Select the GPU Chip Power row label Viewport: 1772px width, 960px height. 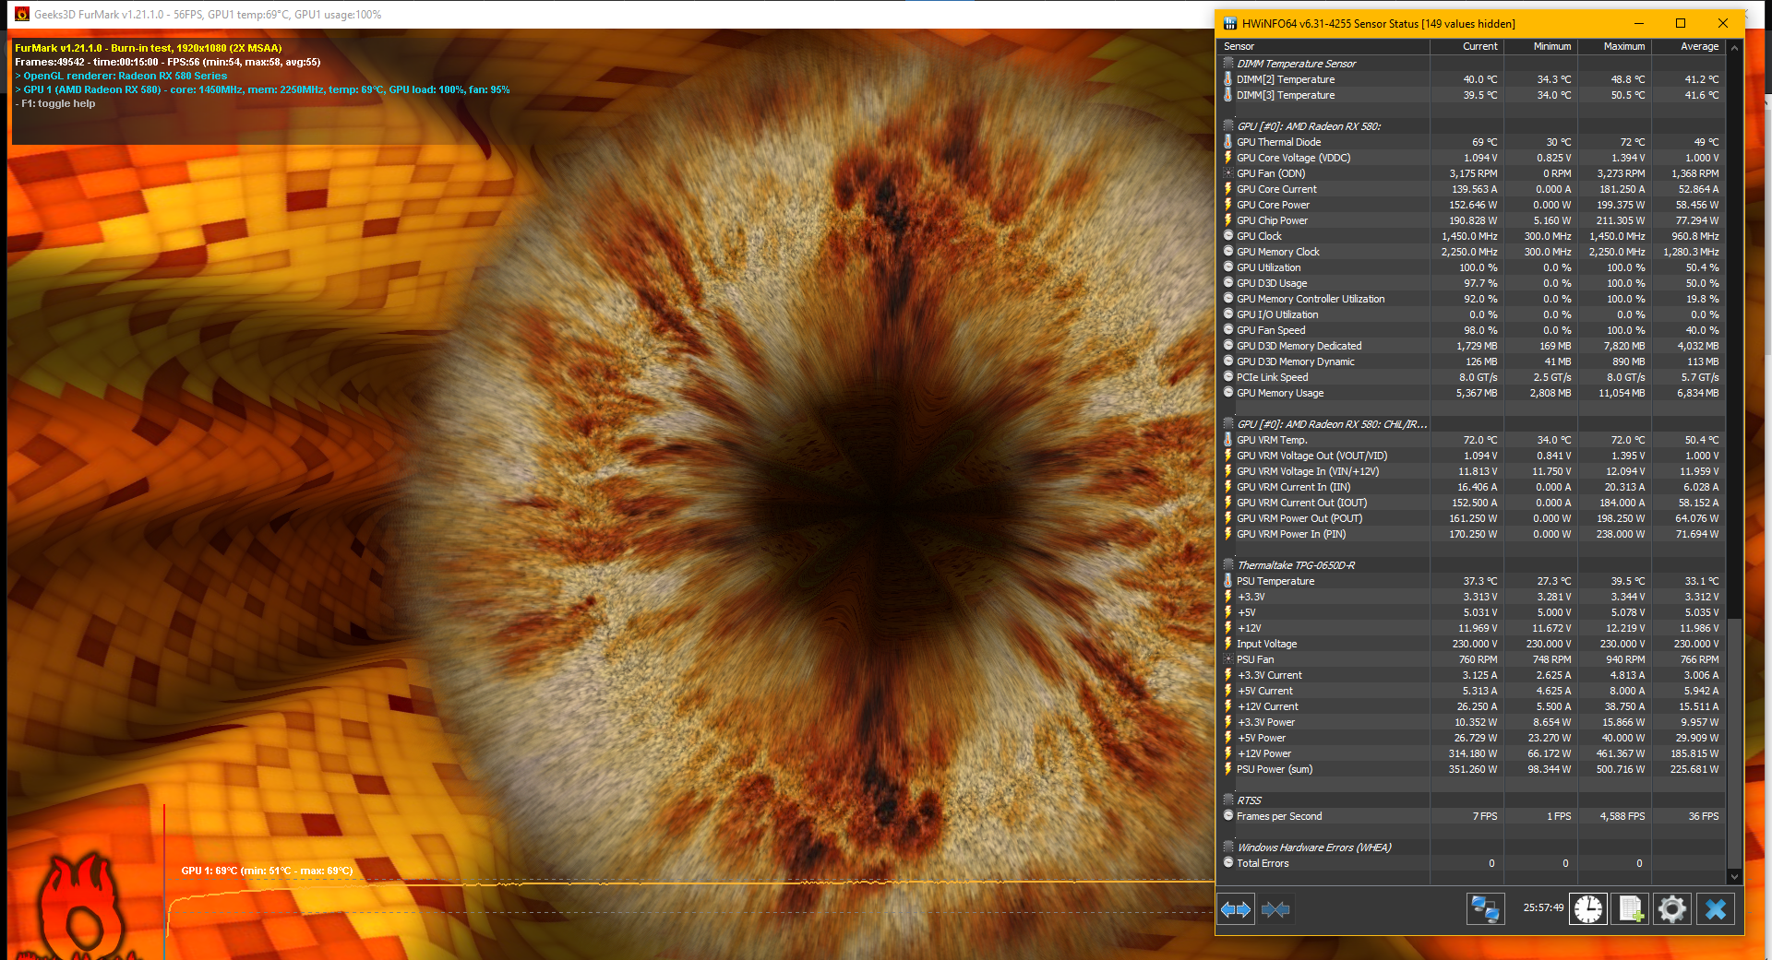1272,220
